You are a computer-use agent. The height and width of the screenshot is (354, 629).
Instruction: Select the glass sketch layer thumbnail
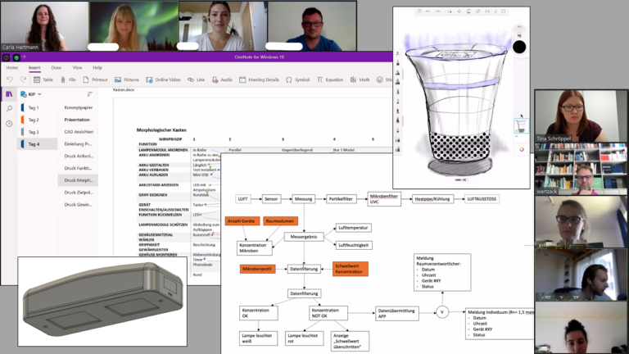(520, 125)
